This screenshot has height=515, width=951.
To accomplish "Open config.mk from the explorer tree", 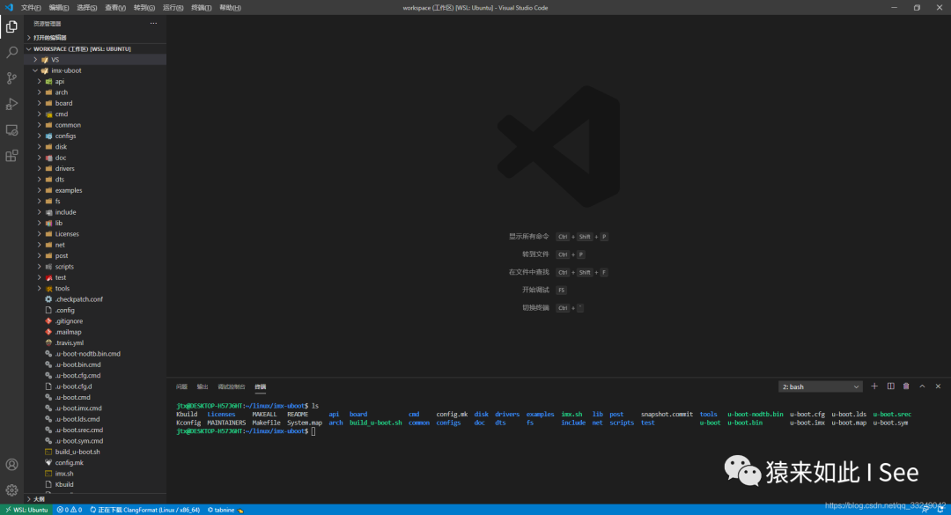I will tap(95, 463).
